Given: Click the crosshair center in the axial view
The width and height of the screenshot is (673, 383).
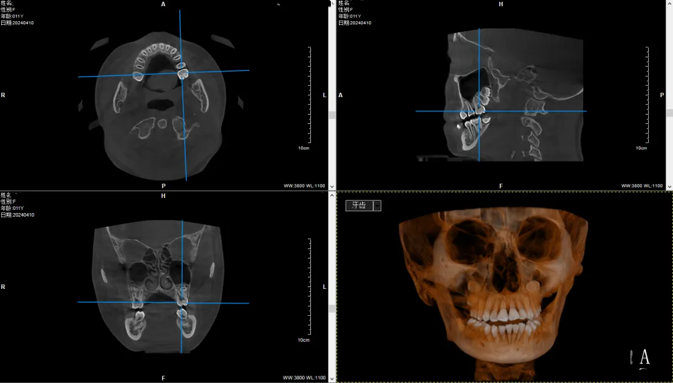Looking at the screenshot, I should click(182, 72).
